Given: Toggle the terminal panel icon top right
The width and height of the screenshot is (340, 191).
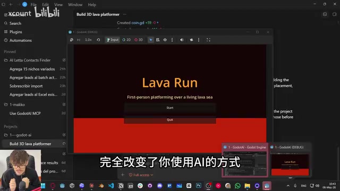Looking at the screenshot, I should pyautogui.click(x=325, y=14).
